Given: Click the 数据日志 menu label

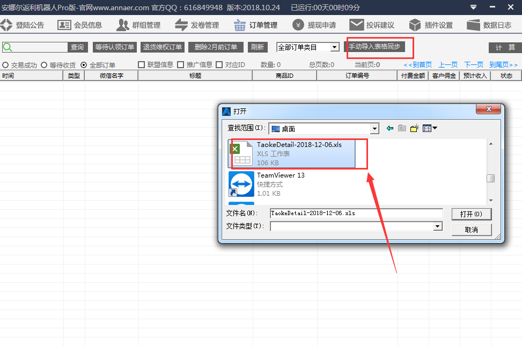Looking at the screenshot, I should (x=497, y=25).
